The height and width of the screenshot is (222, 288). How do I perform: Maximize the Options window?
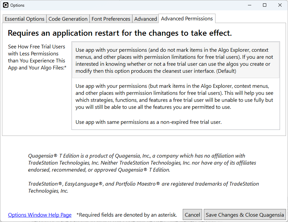point(265,5)
